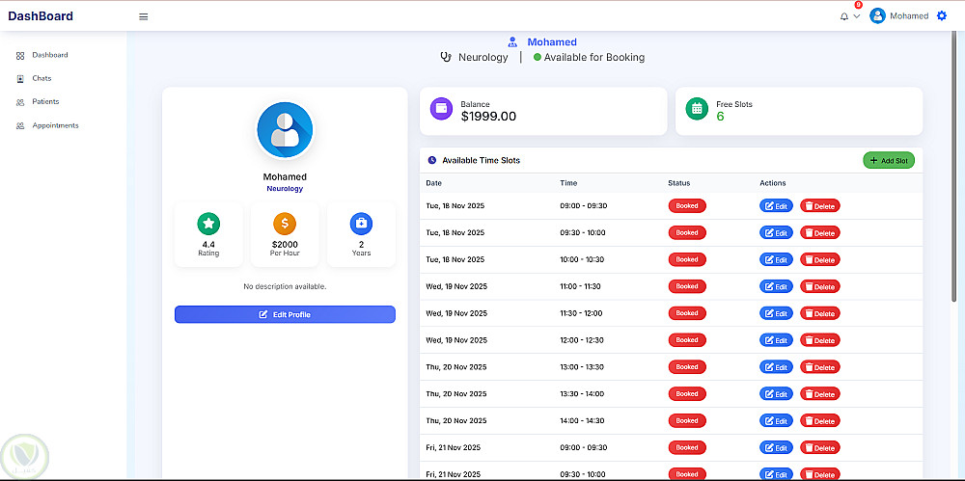Edit the Wed 19 Nov 11:00 - 11:30 slot
This screenshot has height=481, width=965.
click(x=776, y=286)
